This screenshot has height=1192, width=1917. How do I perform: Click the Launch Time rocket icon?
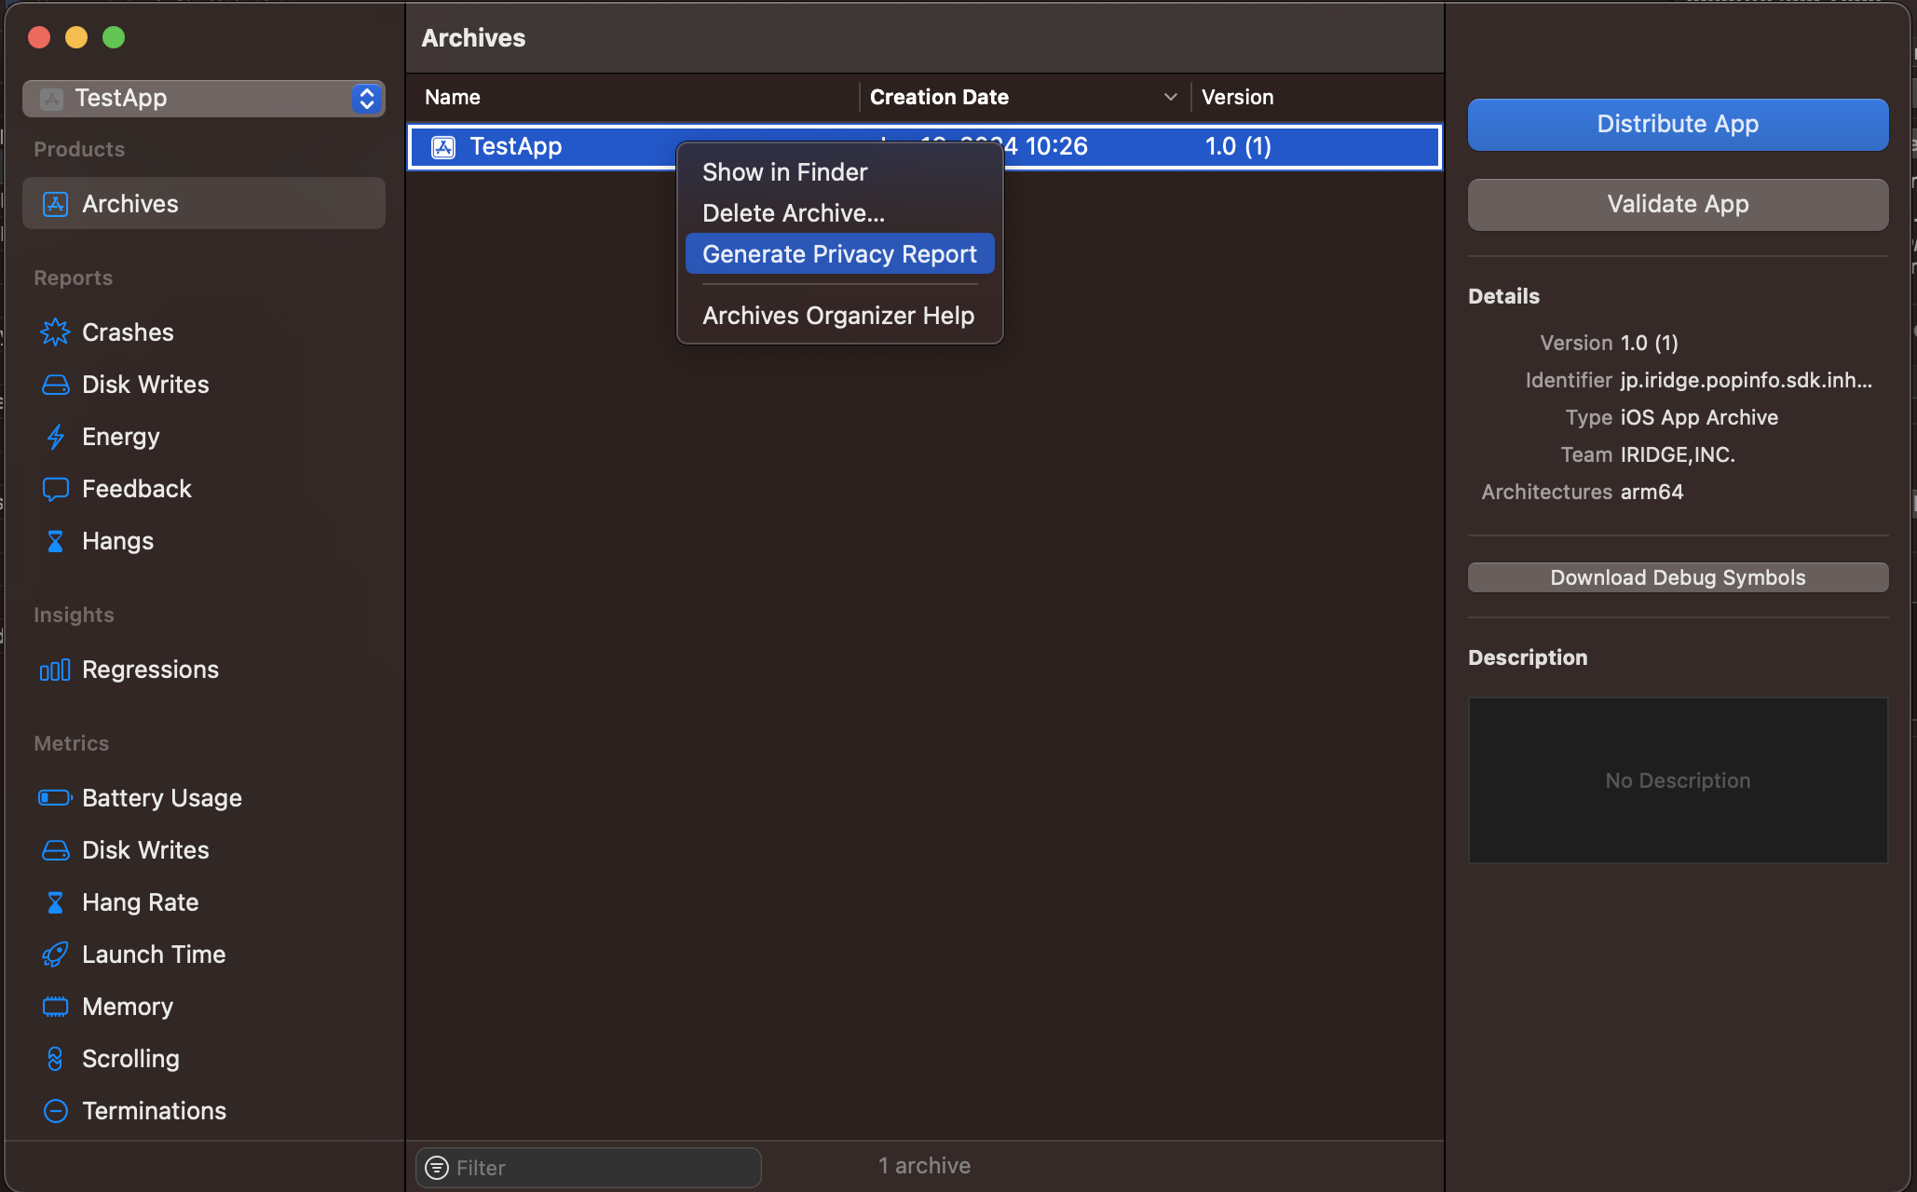[x=55, y=955]
